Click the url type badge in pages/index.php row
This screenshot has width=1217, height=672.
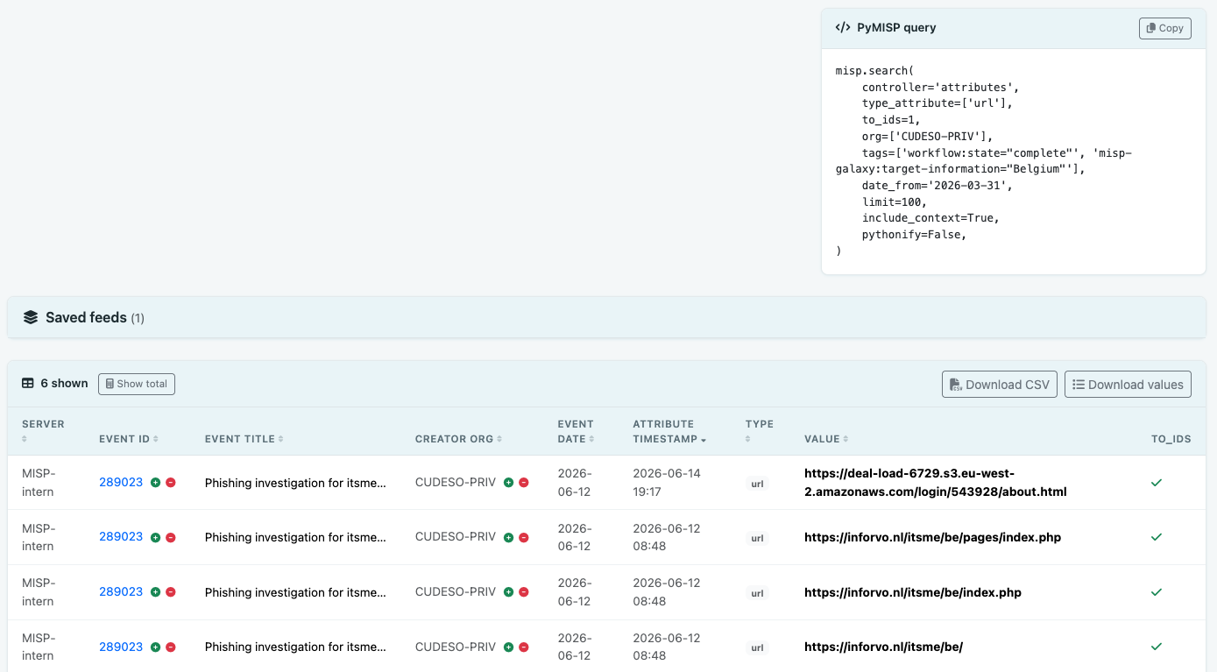coord(757,538)
